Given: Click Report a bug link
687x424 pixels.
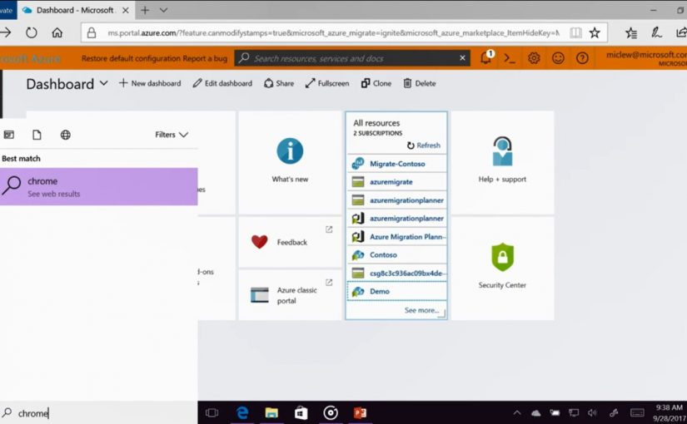Looking at the screenshot, I should pyautogui.click(x=205, y=58).
